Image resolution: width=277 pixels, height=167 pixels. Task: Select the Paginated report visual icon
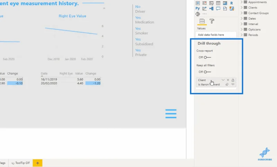click(225, 8)
